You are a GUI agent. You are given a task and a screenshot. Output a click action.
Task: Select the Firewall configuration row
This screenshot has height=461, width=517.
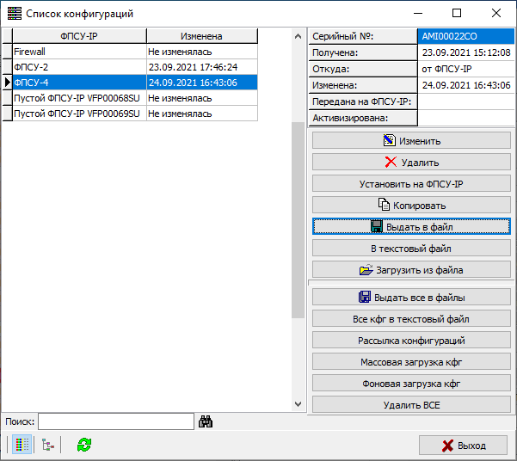tap(79, 52)
